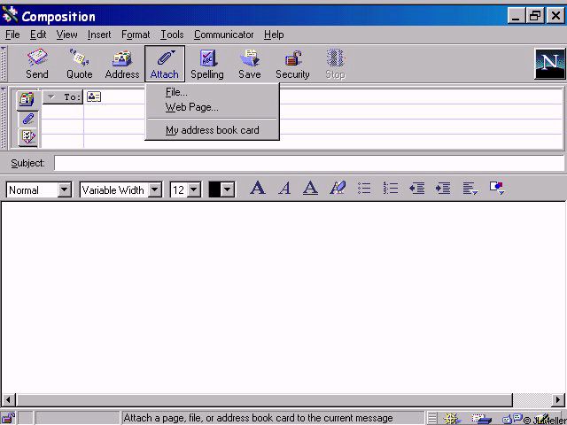
Task: Choose File... from the Attach dropdown
Action: (213, 92)
